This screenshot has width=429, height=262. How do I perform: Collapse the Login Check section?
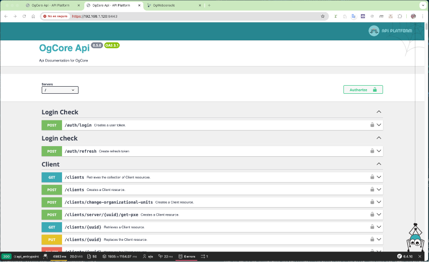[379, 112]
